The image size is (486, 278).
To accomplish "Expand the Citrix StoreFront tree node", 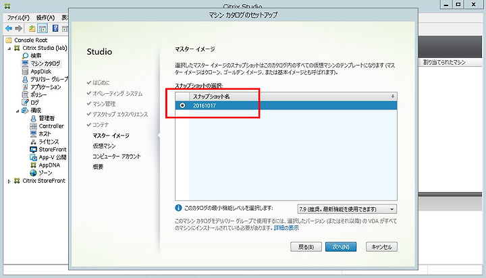I will point(9,181).
